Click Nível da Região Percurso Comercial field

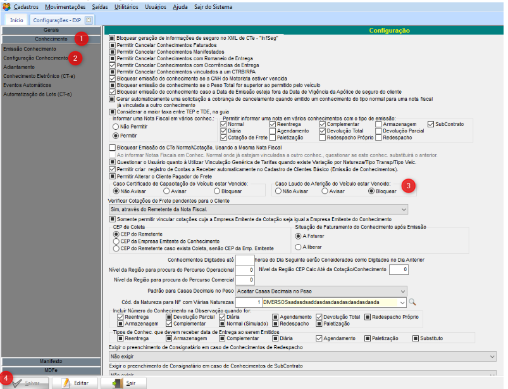tap(245, 280)
